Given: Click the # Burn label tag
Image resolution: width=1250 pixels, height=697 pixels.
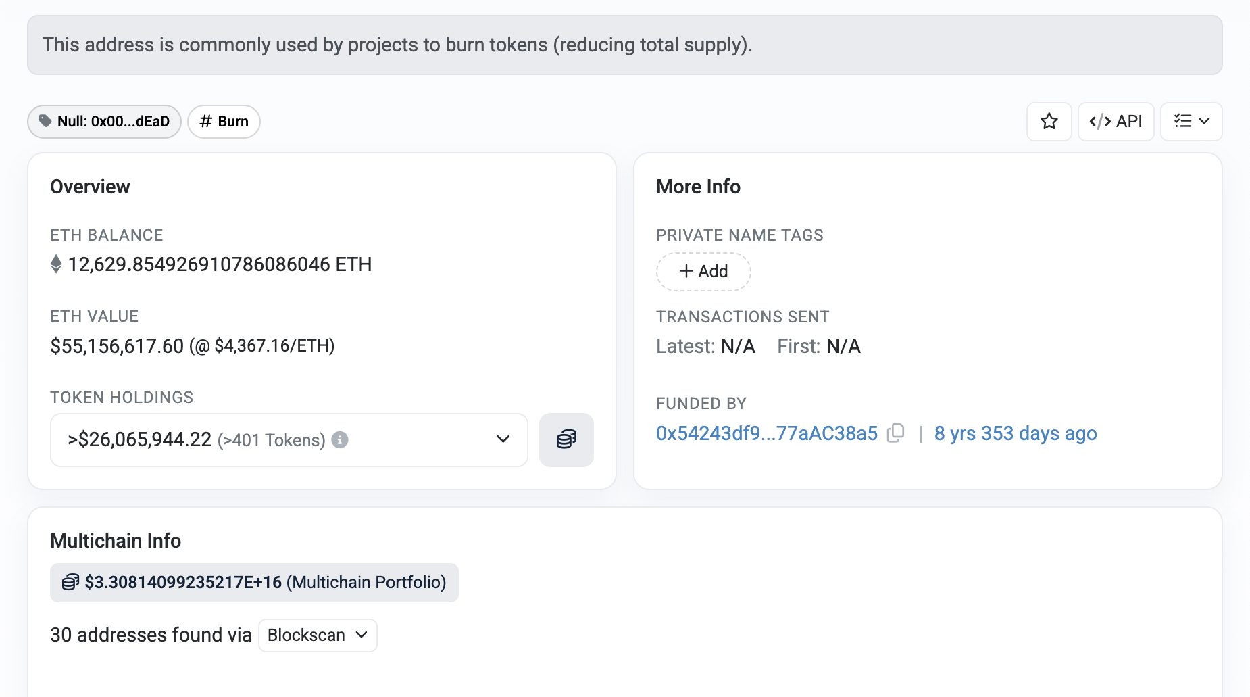Looking at the screenshot, I should point(224,122).
